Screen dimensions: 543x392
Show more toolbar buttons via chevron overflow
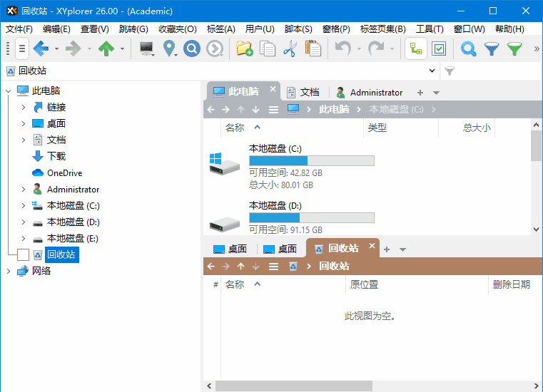(537, 48)
